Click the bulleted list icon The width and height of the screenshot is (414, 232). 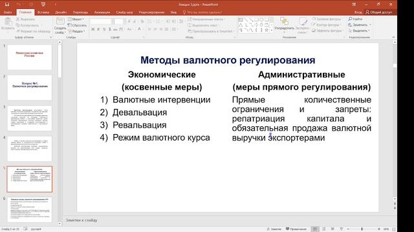[149, 21]
